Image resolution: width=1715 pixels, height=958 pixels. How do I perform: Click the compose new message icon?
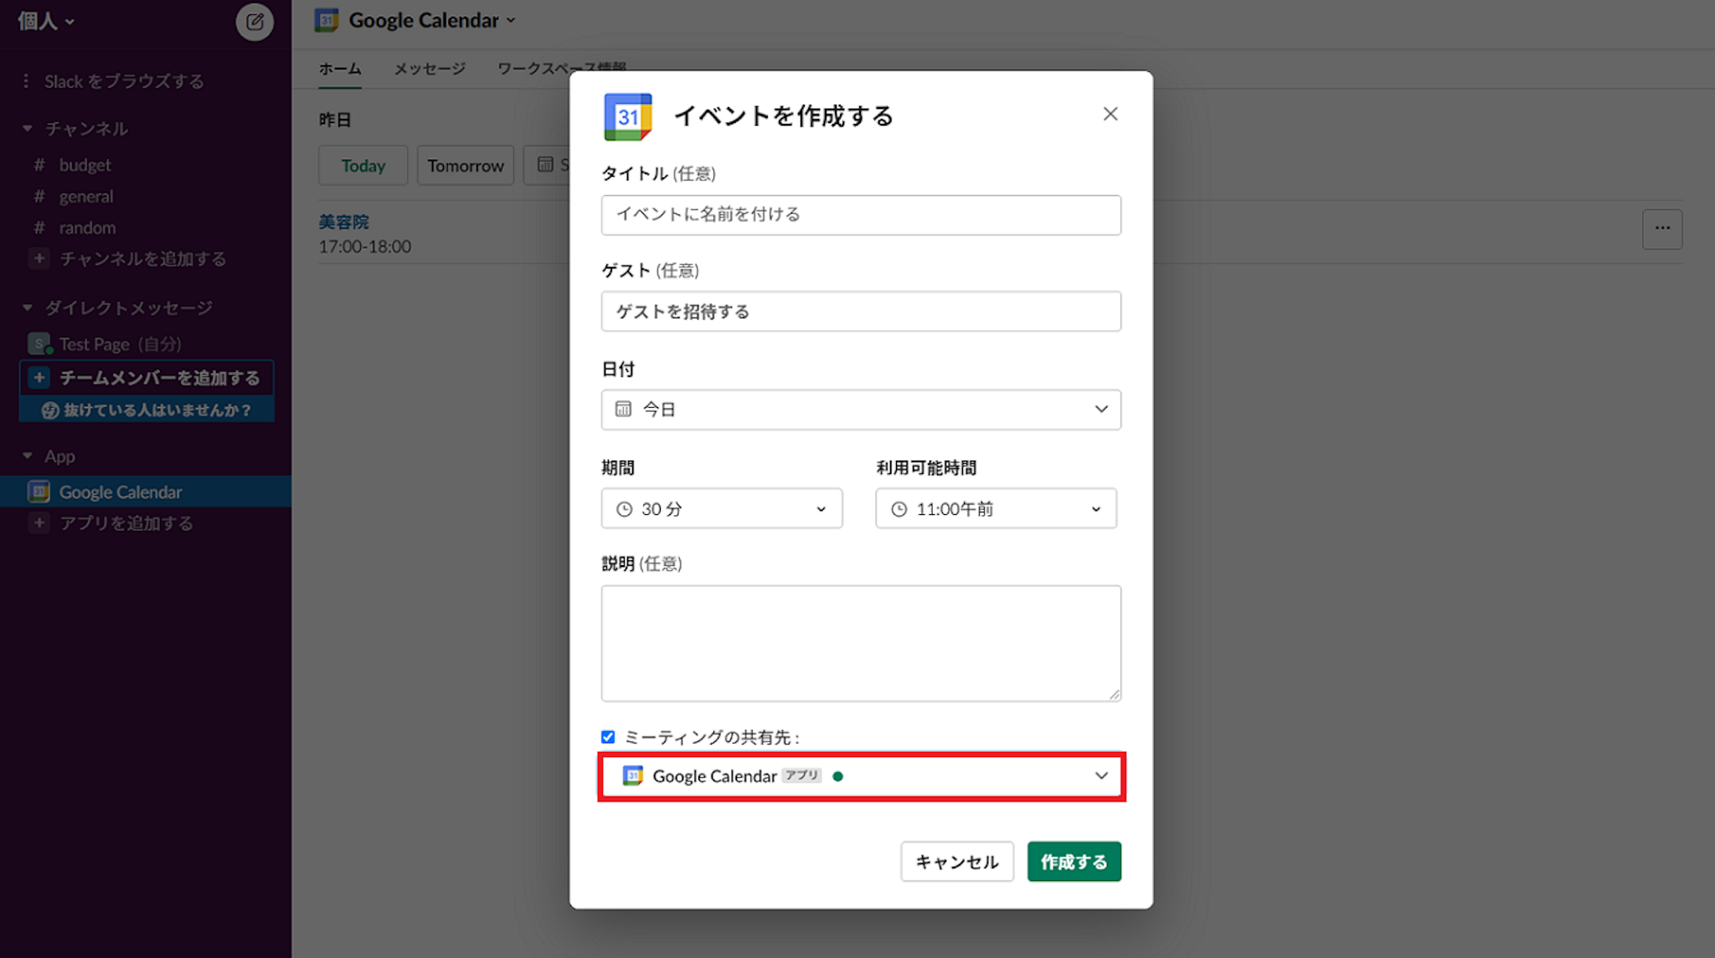[255, 22]
